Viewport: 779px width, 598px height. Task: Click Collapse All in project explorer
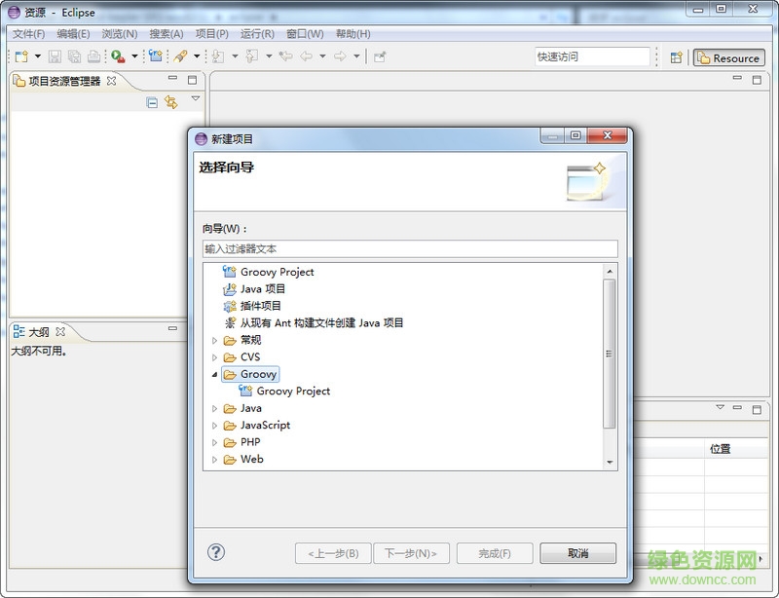[152, 102]
